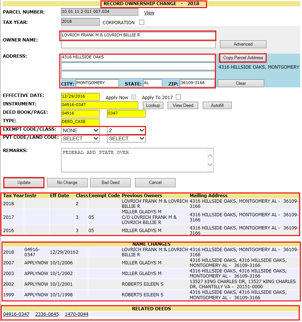Click the Effective Date field 12/29/2016
This screenshot has height=322, width=302.
tap(80, 97)
